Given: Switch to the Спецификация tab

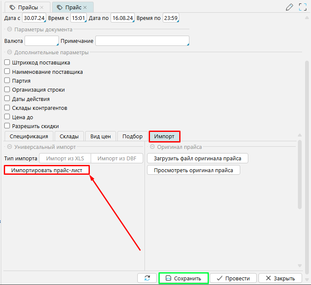Looking at the screenshot, I should pyautogui.click(x=29, y=136).
